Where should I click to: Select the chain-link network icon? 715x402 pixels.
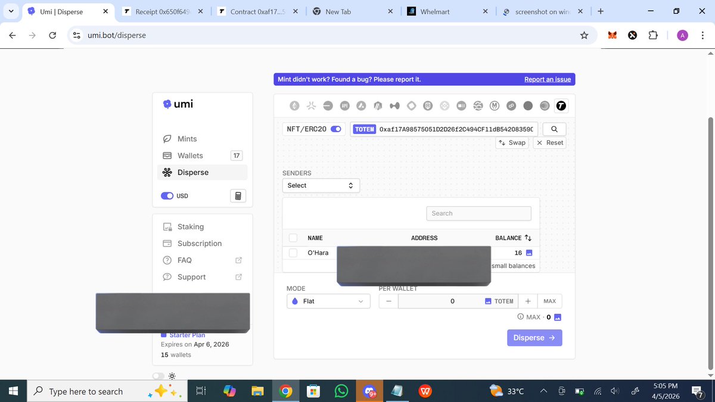pyautogui.click(x=511, y=106)
